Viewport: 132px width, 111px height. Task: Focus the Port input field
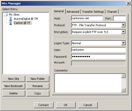pos(119,18)
